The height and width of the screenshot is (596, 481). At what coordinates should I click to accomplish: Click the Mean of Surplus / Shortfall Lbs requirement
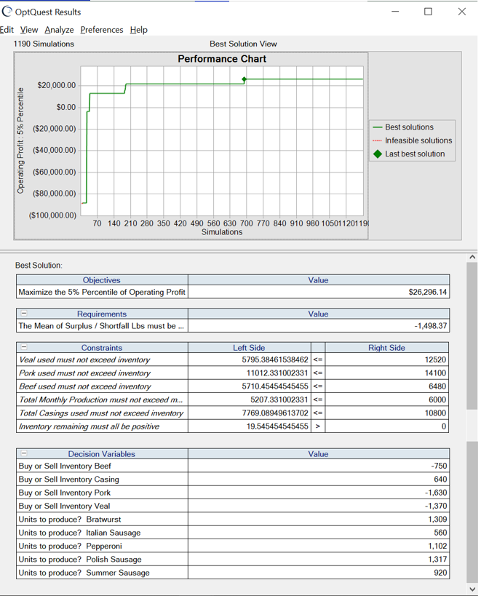point(102,326)
